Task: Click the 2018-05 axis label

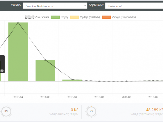Action: tap(45, 97)
